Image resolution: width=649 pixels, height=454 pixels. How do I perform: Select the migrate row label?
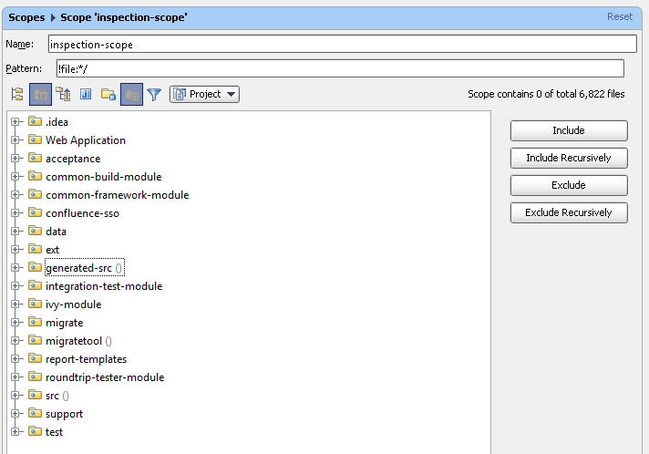point(64,323)
